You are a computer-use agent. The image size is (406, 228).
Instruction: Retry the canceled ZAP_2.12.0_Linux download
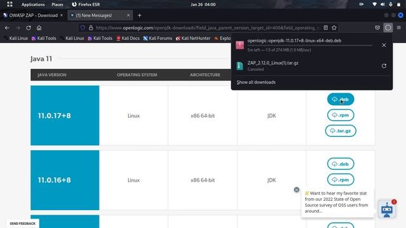pos(384,66)
